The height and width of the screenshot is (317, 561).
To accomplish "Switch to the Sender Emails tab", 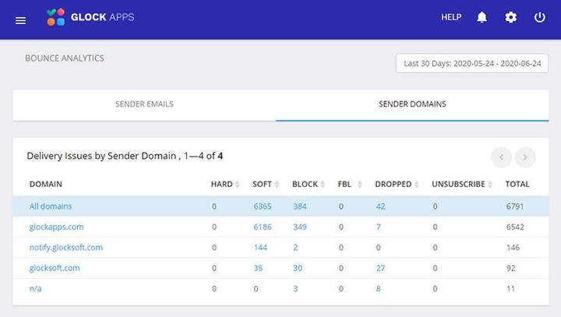I will point(144,104).
